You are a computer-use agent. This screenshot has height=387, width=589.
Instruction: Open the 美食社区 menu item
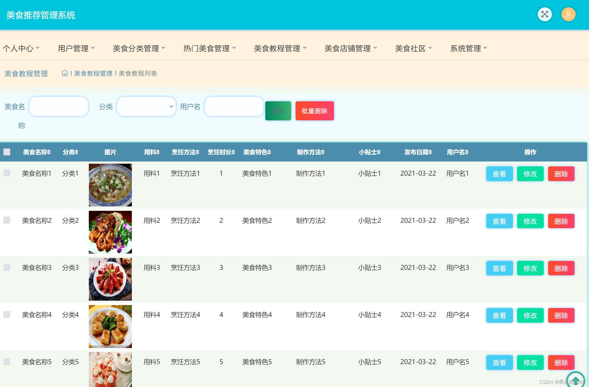click(413, 48)
